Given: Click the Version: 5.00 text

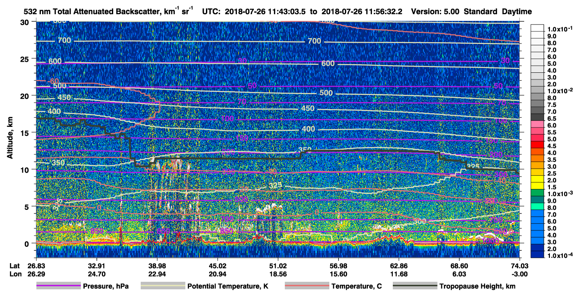Looking at the screenshot, I should pos(435,12).
